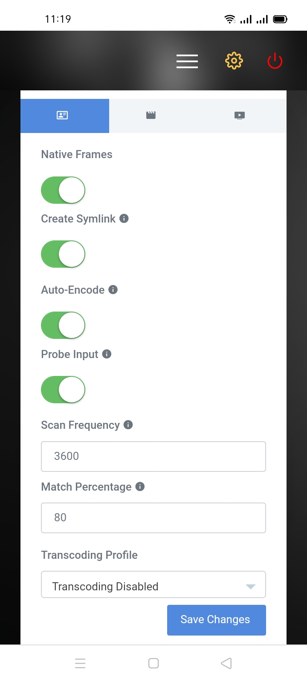
Task: Click the Match Percentage input field
Action: tap(153, 518)
